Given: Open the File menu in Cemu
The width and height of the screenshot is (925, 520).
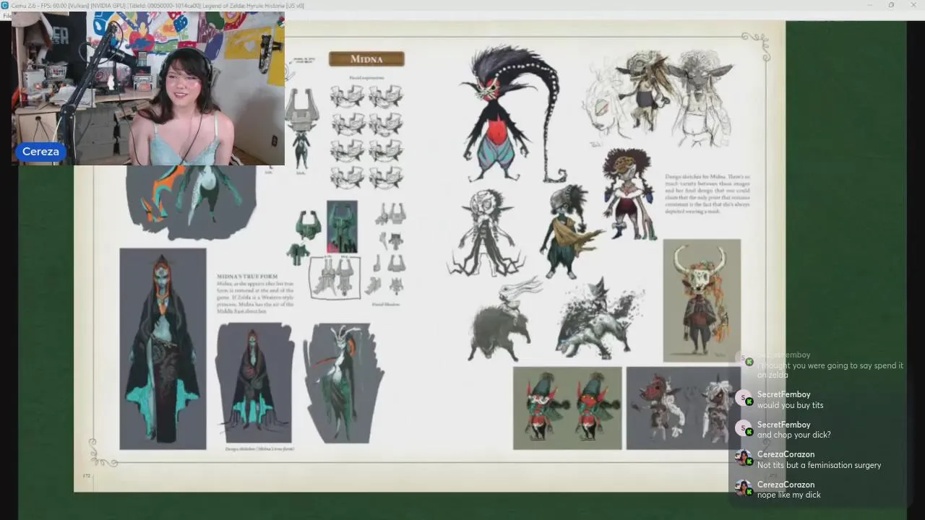Looking at the screenshot, I should tap(6, 15).
